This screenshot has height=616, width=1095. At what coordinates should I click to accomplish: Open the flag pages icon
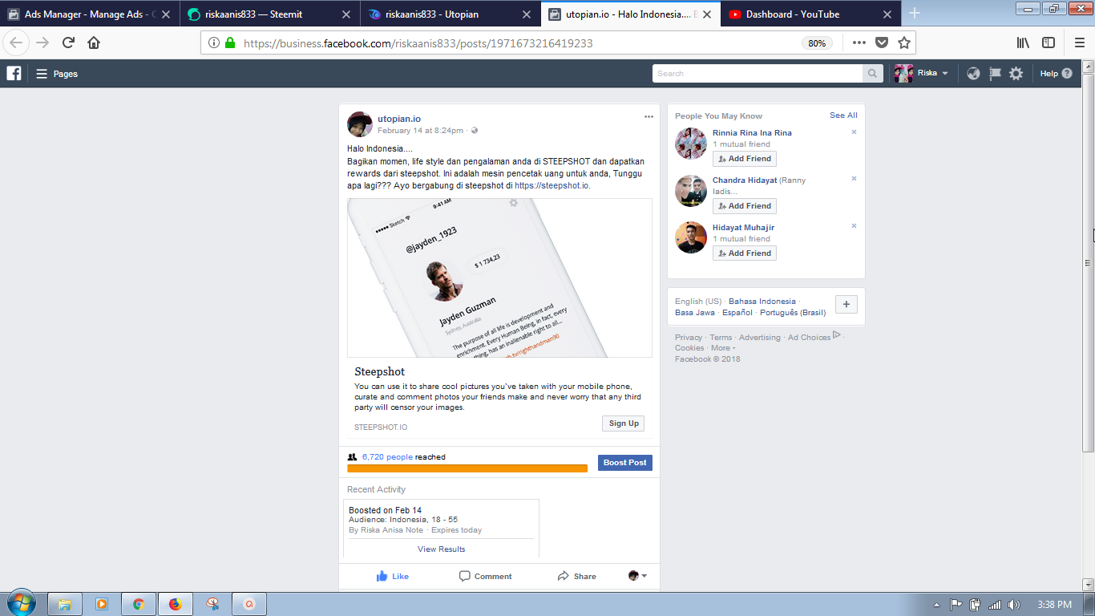coord(995,74)
